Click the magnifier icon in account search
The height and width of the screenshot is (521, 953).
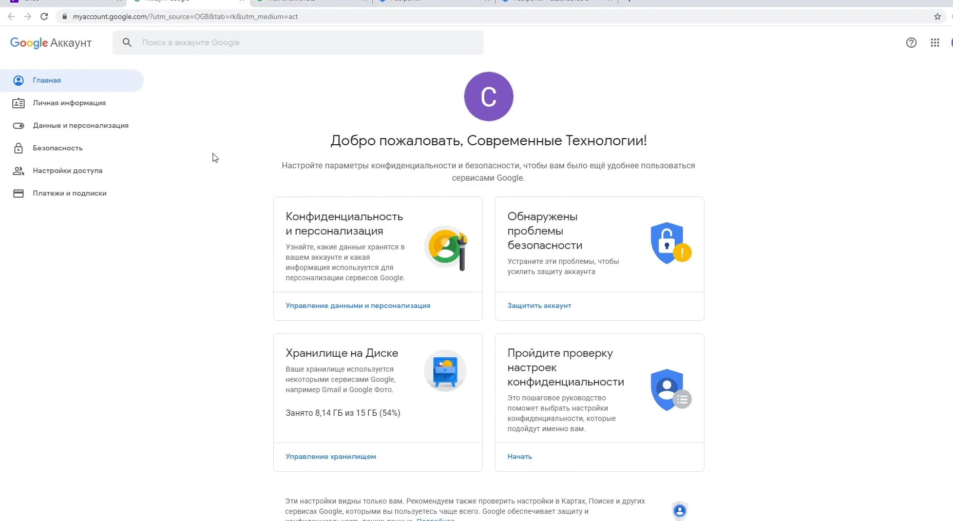point(127,43)
